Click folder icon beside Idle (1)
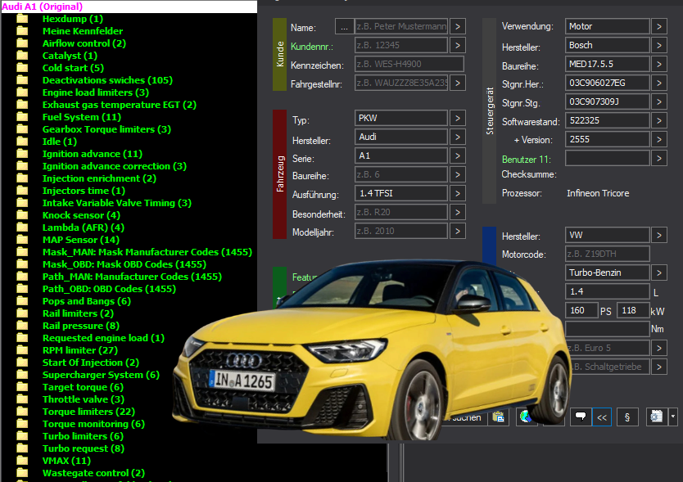The image size is (683, 482). click(x=22, y=142)
